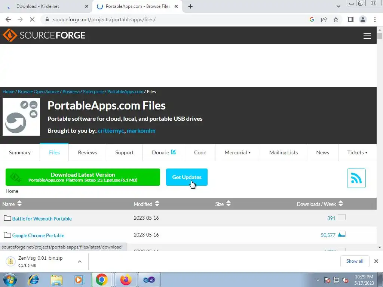Click the SourceForge logo

coord(44,35)
